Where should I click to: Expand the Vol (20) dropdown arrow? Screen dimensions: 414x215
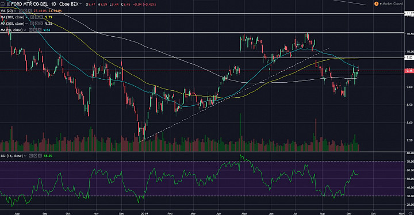click(15, 11)
